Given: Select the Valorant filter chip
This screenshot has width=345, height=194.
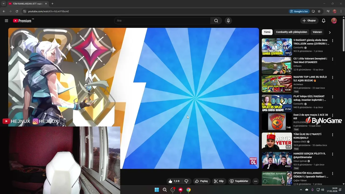Looking at the screenshot, I should (x=317, y=32).
